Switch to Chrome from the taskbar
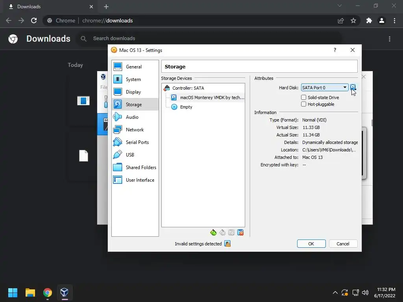403x302 pixels. [48, 293]
